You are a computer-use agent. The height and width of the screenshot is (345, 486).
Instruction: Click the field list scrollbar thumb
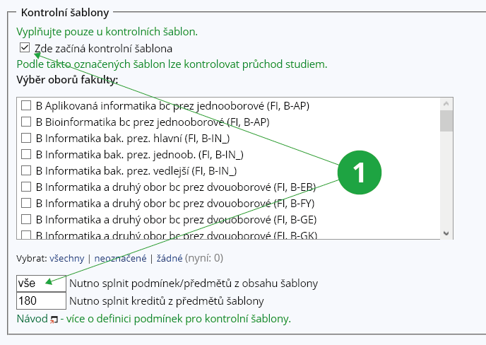click(446, 121)
